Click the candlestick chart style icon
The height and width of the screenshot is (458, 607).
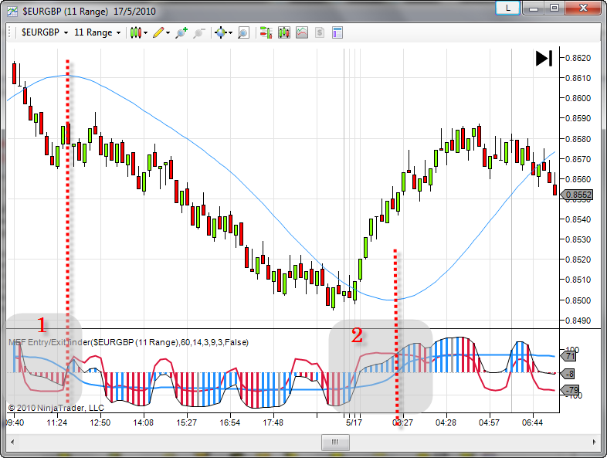click(x=136, y=32)
